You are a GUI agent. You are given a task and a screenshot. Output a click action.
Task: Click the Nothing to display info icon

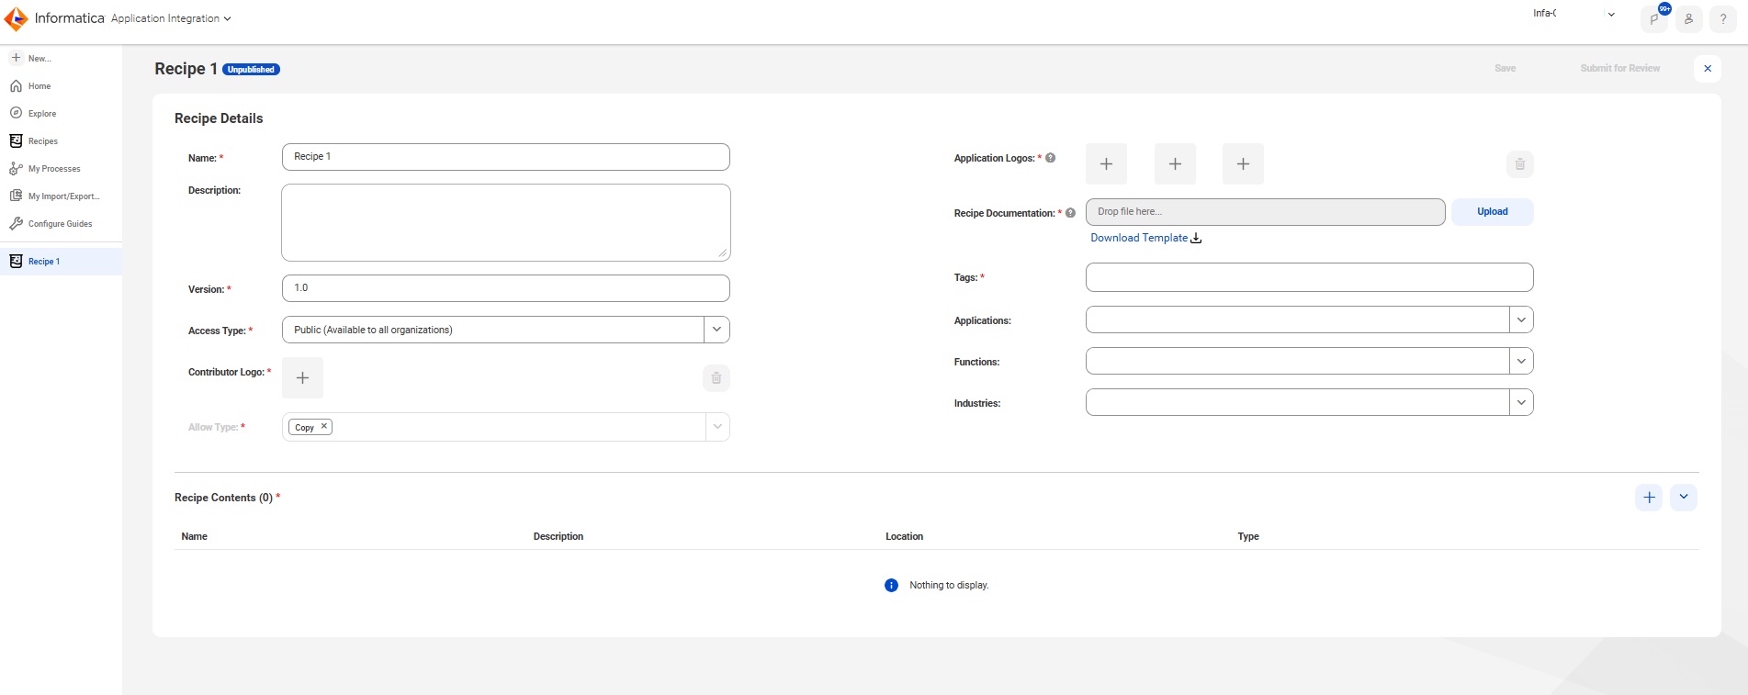tap(891, 586)
